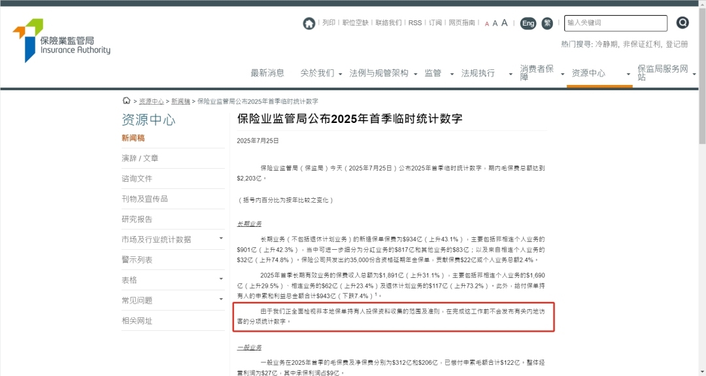Click the RSS link in top bar
706x376 pixels.
(x=415, y=23)
